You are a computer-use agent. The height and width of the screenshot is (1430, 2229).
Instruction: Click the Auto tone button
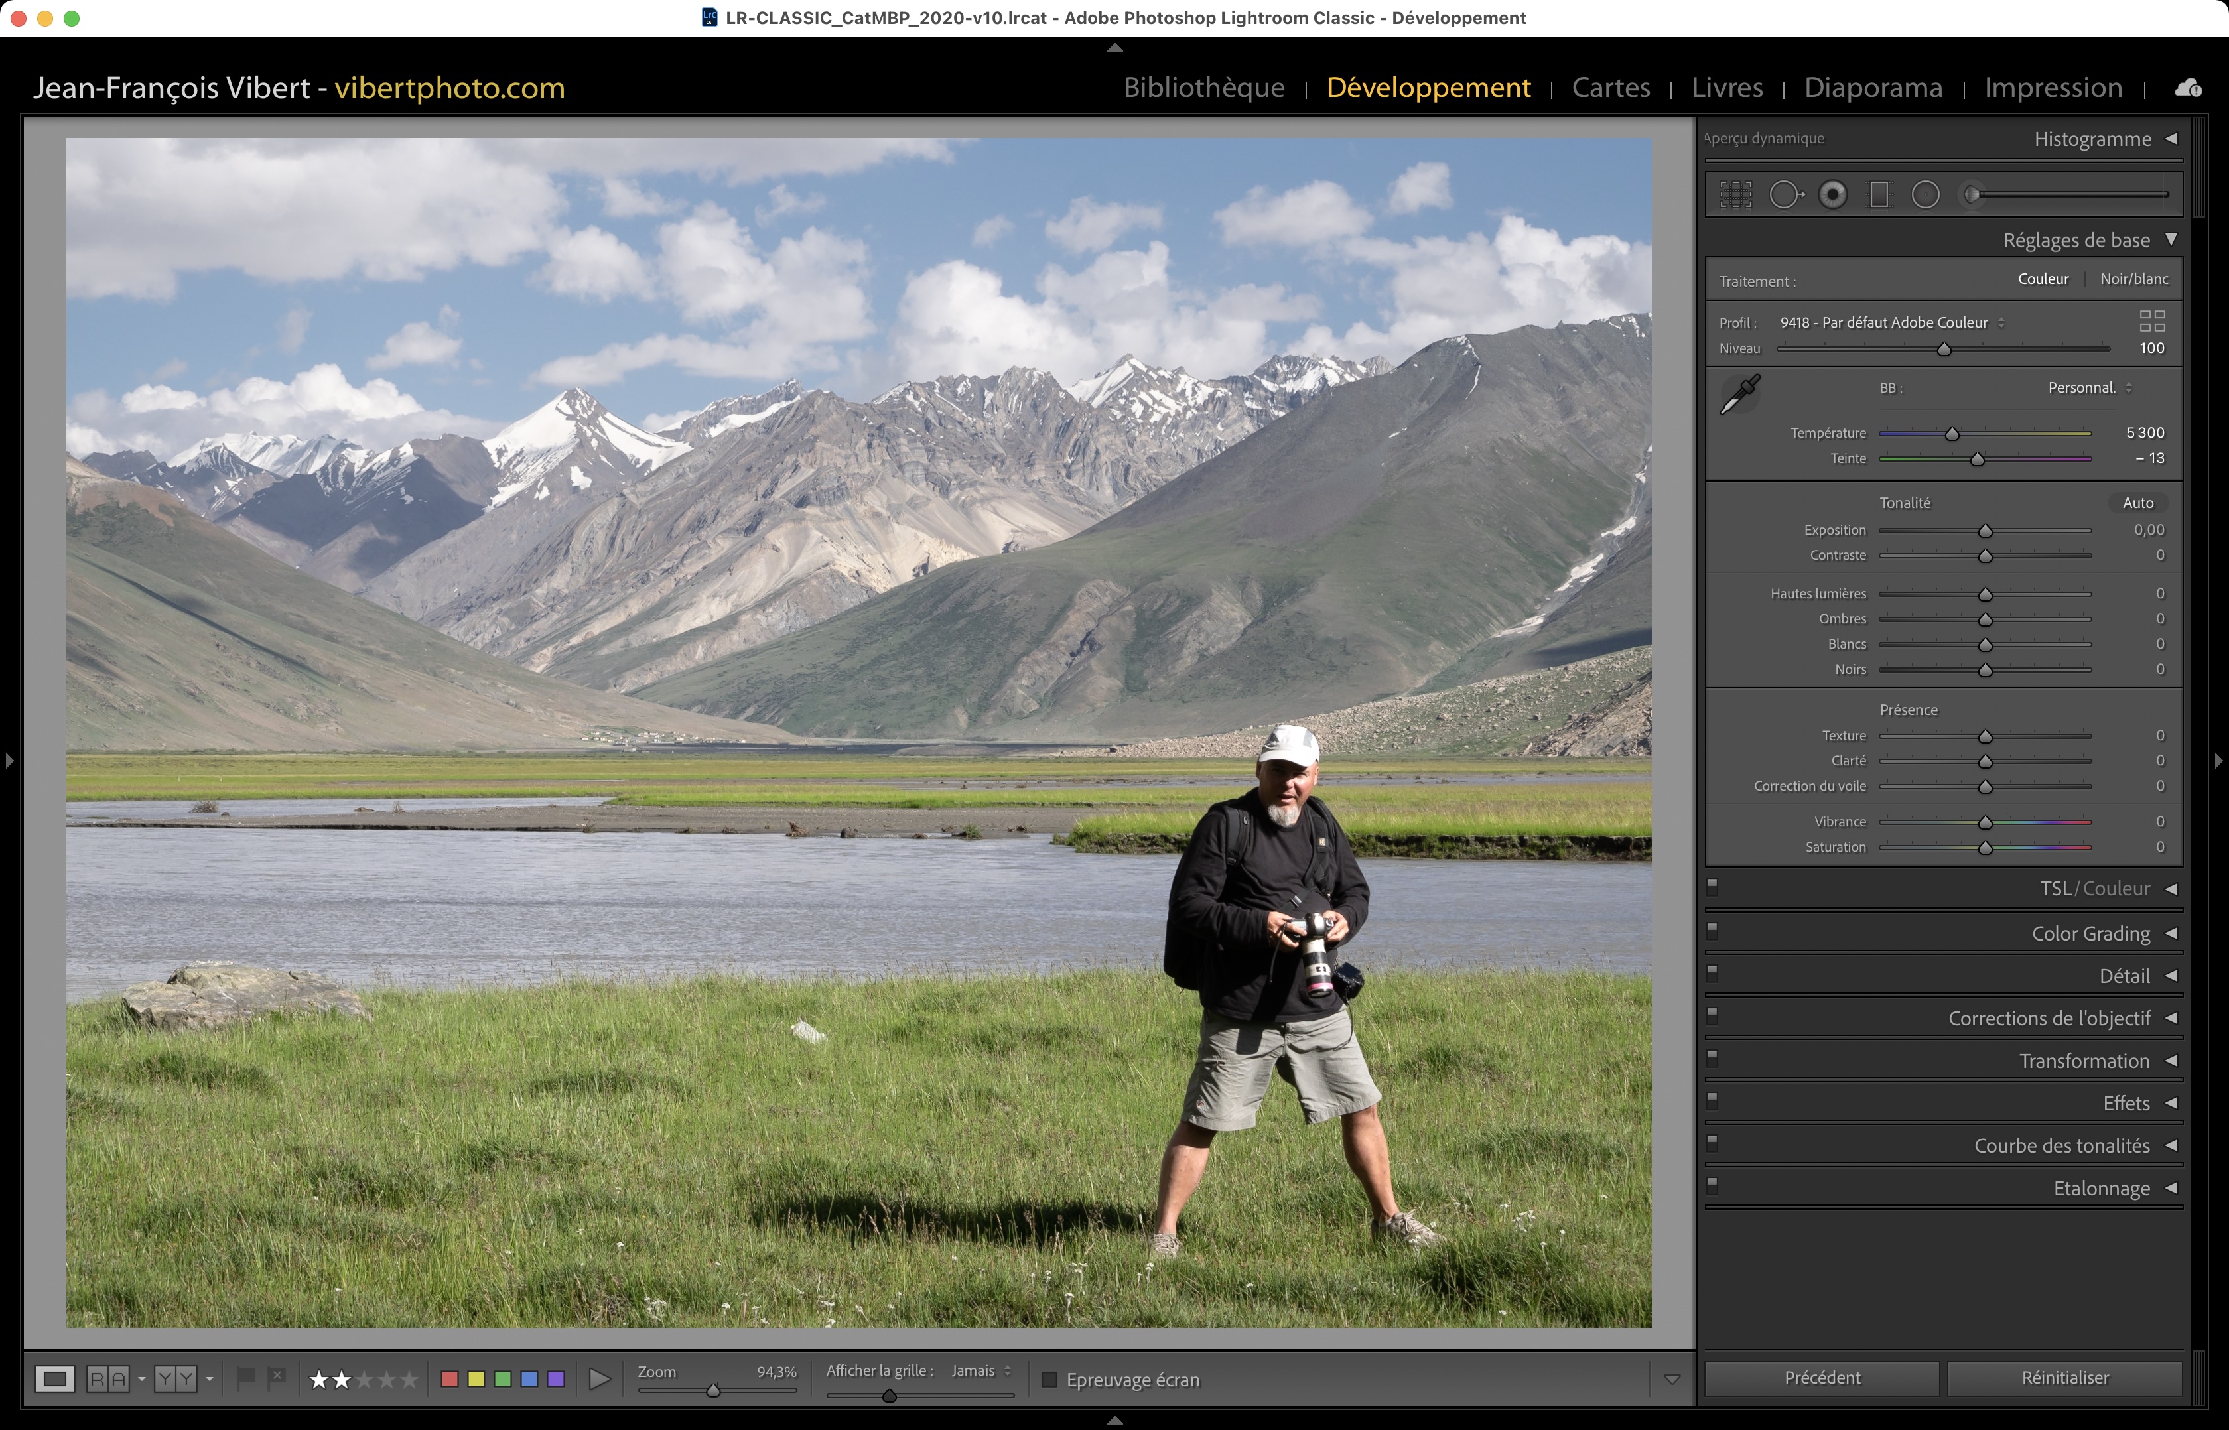2137,503
